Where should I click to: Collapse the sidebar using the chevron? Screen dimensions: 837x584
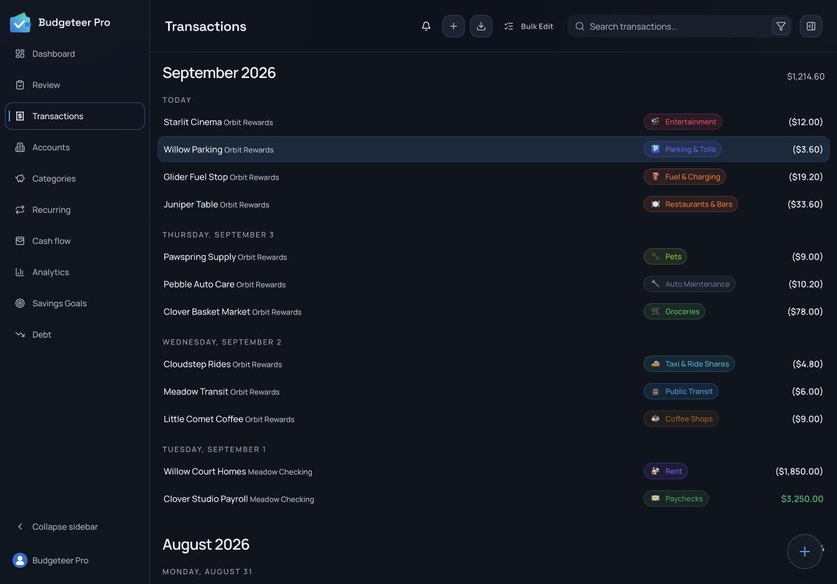pos(20,527)
